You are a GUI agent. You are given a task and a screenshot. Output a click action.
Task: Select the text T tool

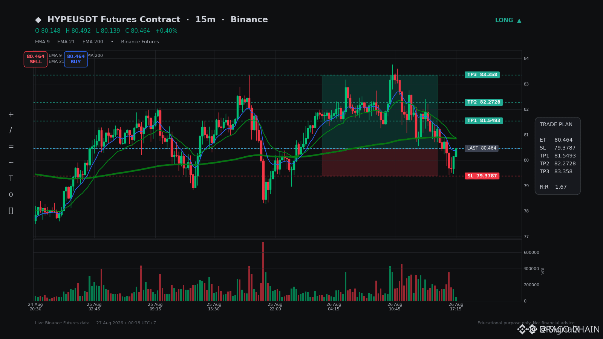coord(11,179)
